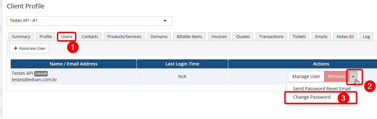Image resolution: width=377 pixels, height=119 pixels.
Task: Switch to the Quotes tab
Action: (243, 36)
